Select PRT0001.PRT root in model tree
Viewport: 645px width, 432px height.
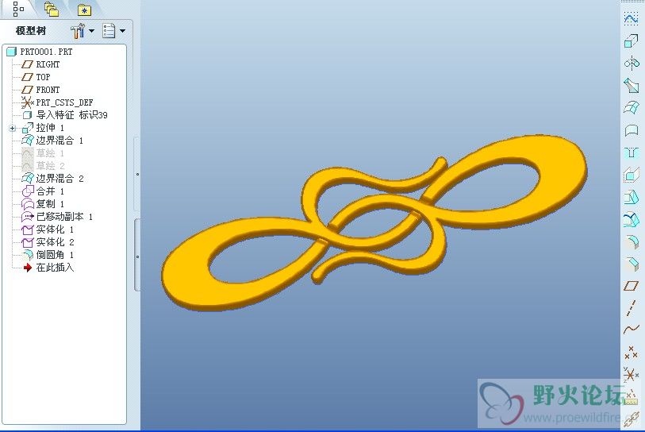coord(40,52)
